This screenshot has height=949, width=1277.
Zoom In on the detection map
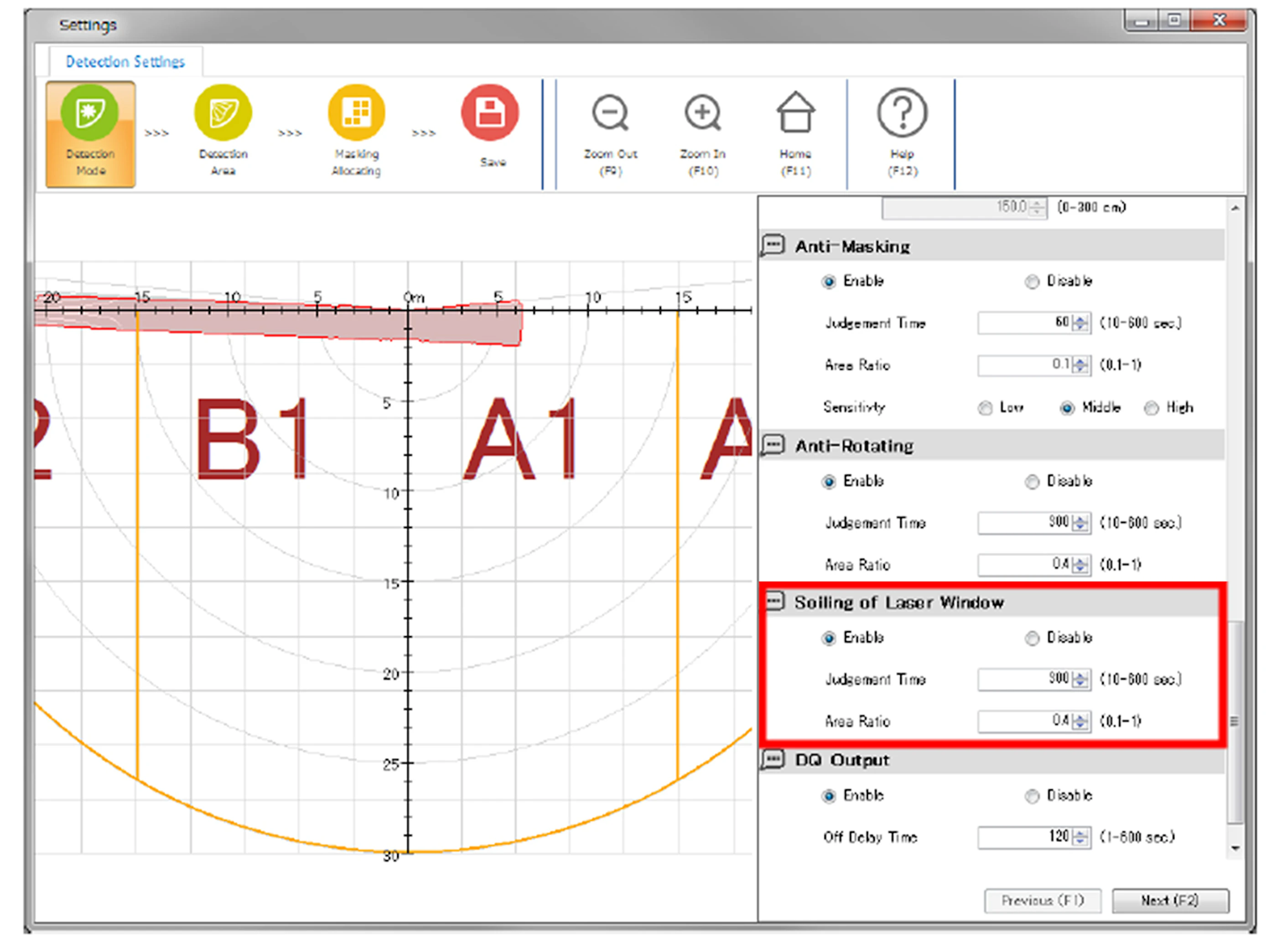(702, 113)
